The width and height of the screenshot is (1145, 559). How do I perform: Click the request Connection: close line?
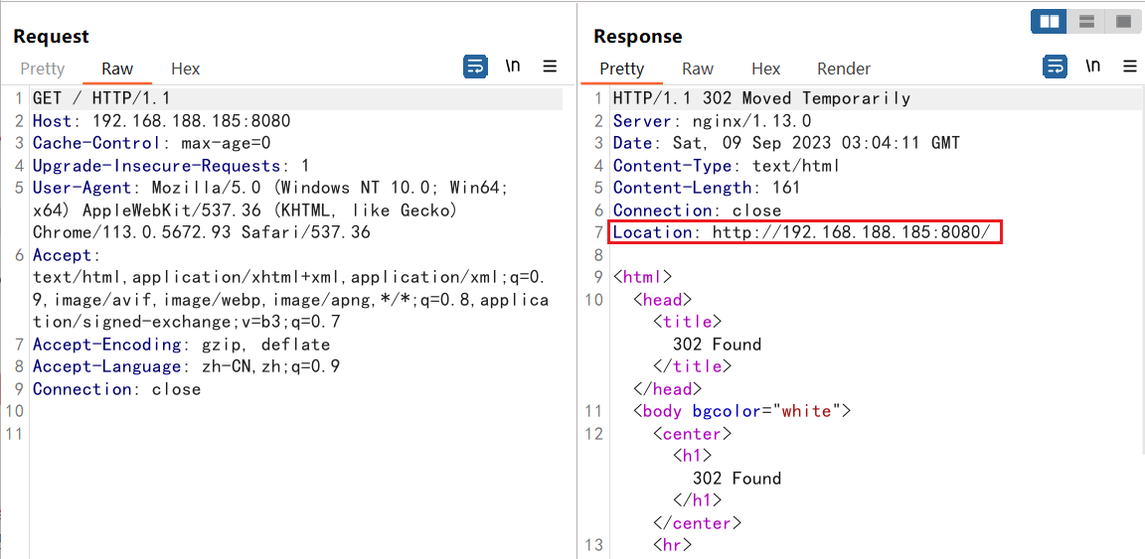(117, 389)
